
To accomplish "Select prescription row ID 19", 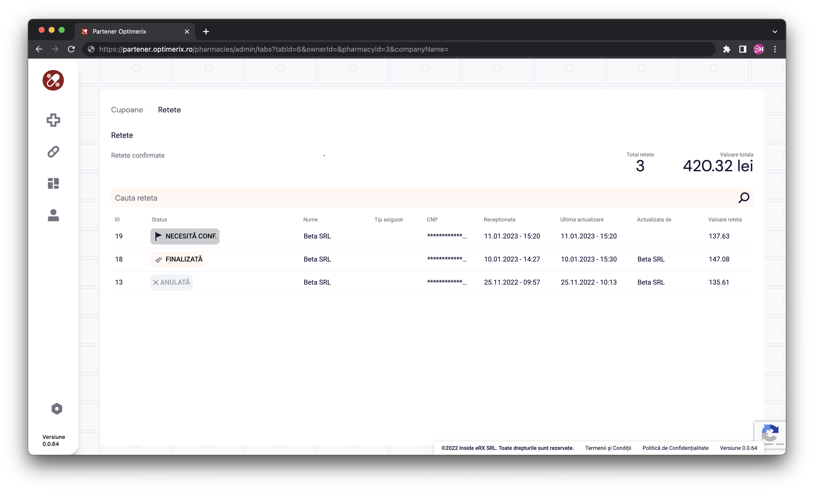I will (432, 236).
